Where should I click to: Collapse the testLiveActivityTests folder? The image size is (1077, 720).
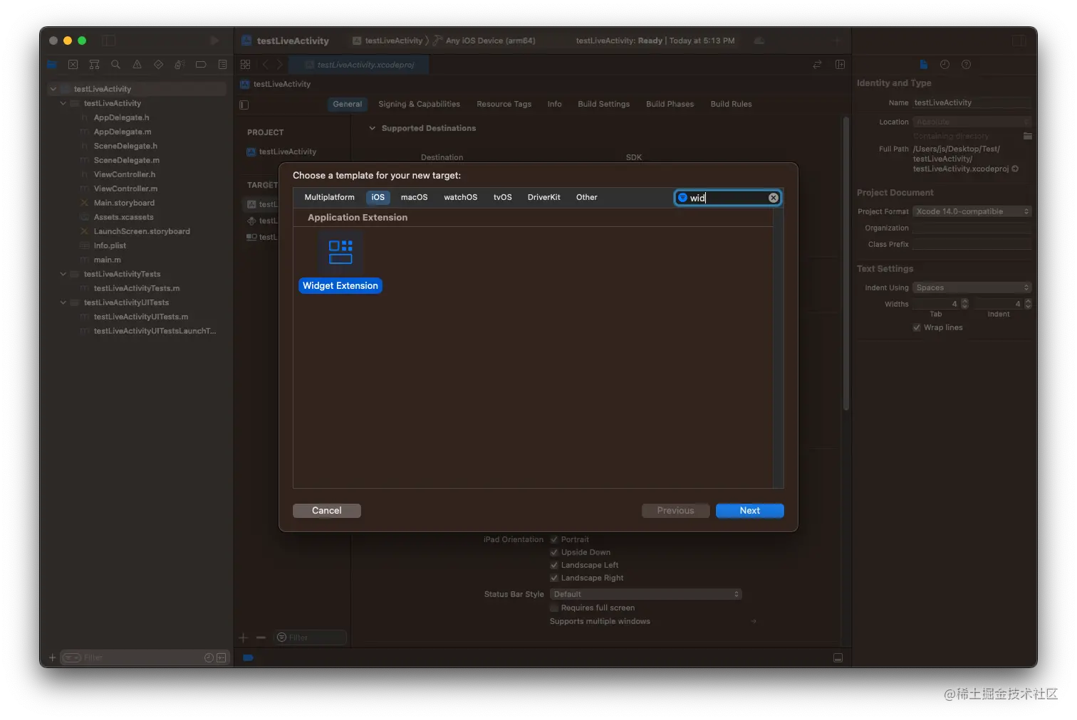[63, 274]
